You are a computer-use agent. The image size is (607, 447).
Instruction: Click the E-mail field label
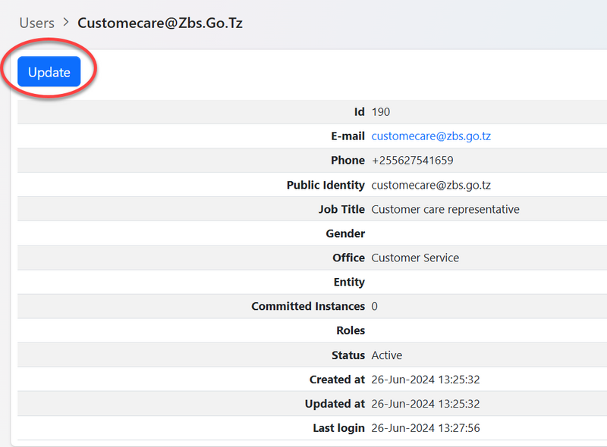pyautogui.click(x=344, y=136)
